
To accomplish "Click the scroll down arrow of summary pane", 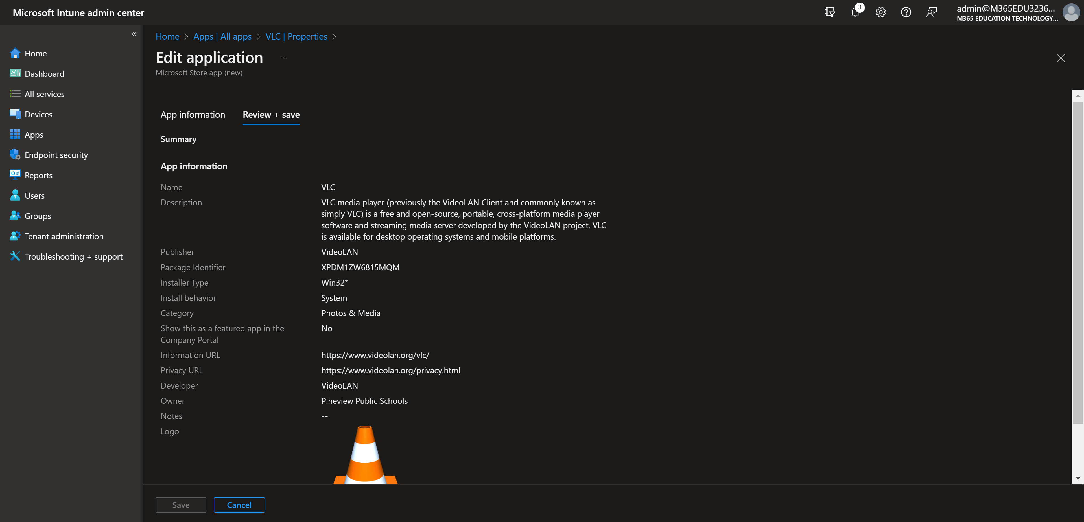I will pyautogui.click(x=1078, y=478).
